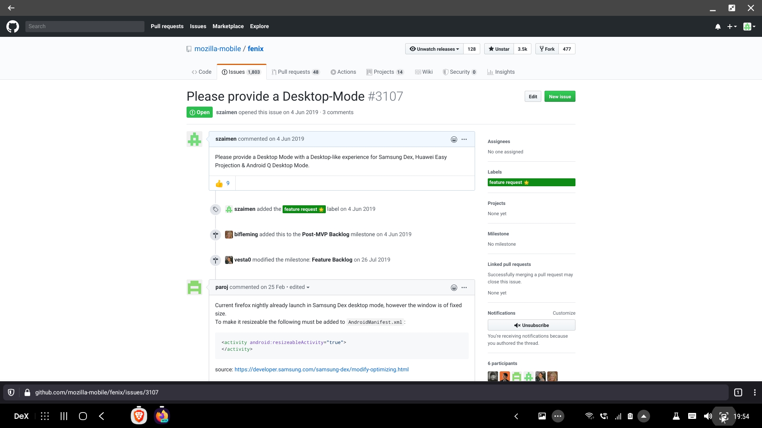
Task: Click the green New issue button
Action: pos(560,97)
